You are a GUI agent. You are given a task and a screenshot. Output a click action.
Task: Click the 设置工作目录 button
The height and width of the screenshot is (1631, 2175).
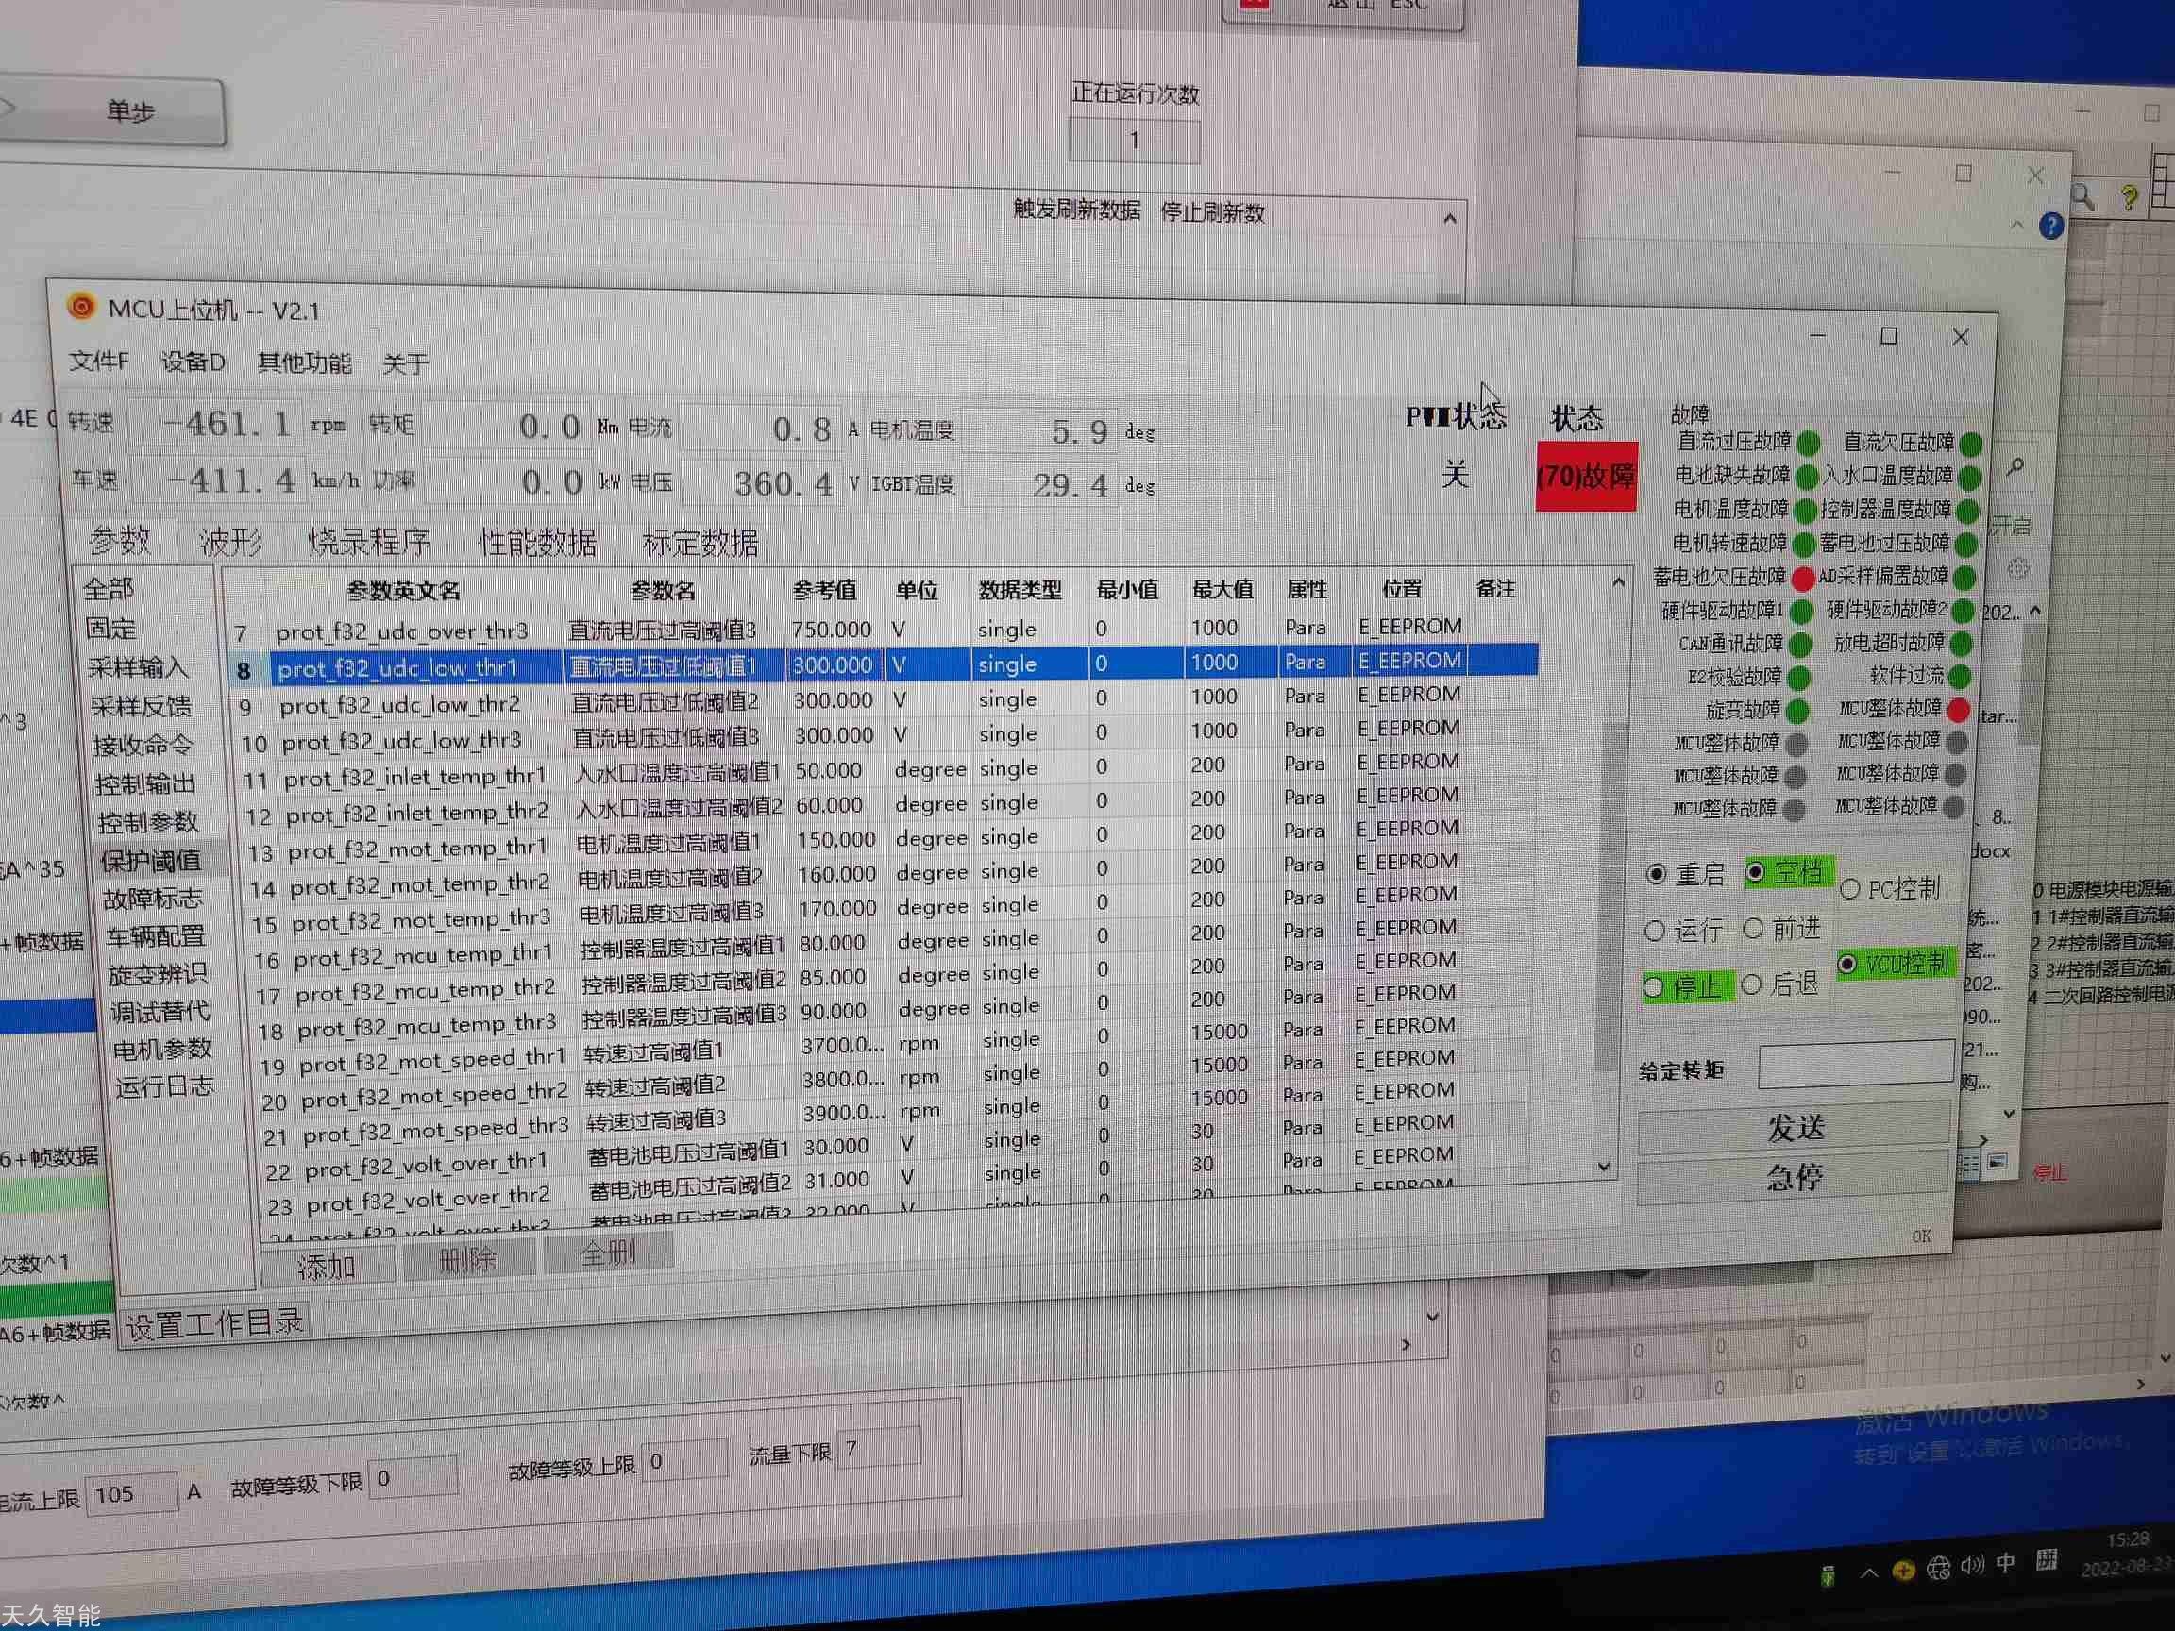[x=213, y=1324]
